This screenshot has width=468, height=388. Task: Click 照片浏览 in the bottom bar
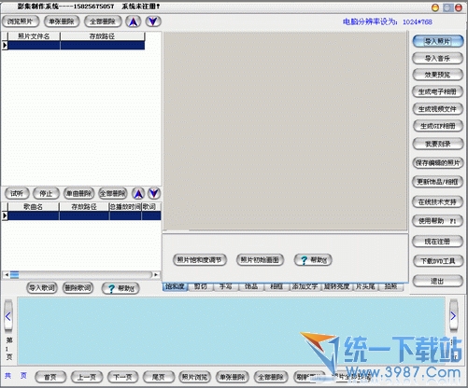click(x=195, y=377)
